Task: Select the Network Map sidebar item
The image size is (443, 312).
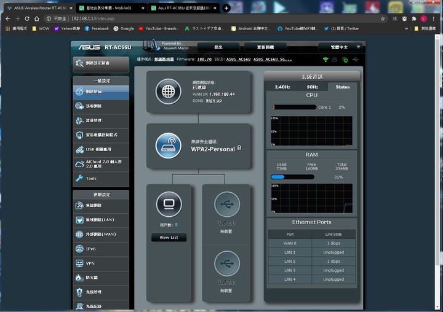Action: coord(101,92)
